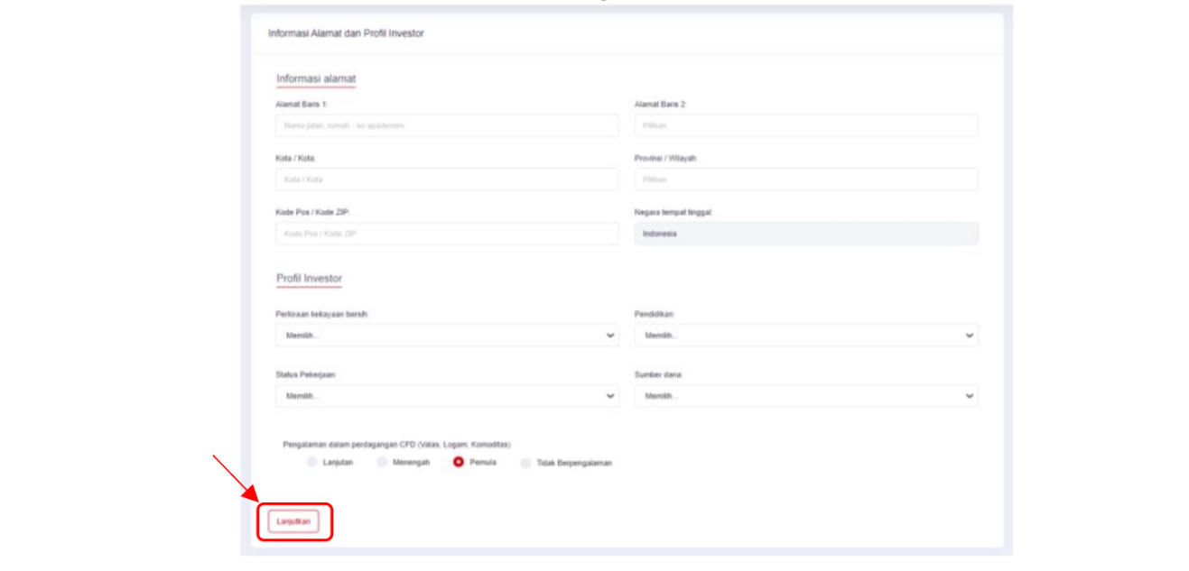Open the Perkiraan kekayaan bersih dropdown
Screen dimensions: 1189x571
pyautogui.click(x=447, y=336)
